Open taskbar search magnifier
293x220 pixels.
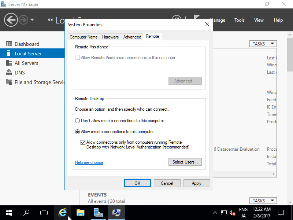coord(26,212)
